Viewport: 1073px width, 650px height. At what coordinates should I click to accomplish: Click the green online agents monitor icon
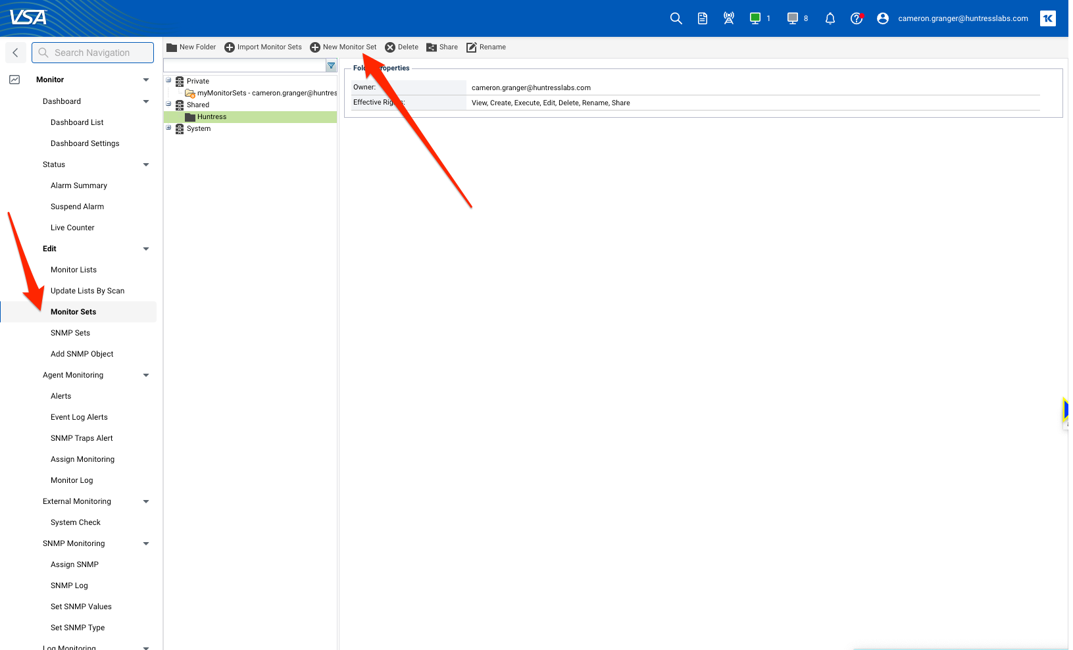point(755,18)
